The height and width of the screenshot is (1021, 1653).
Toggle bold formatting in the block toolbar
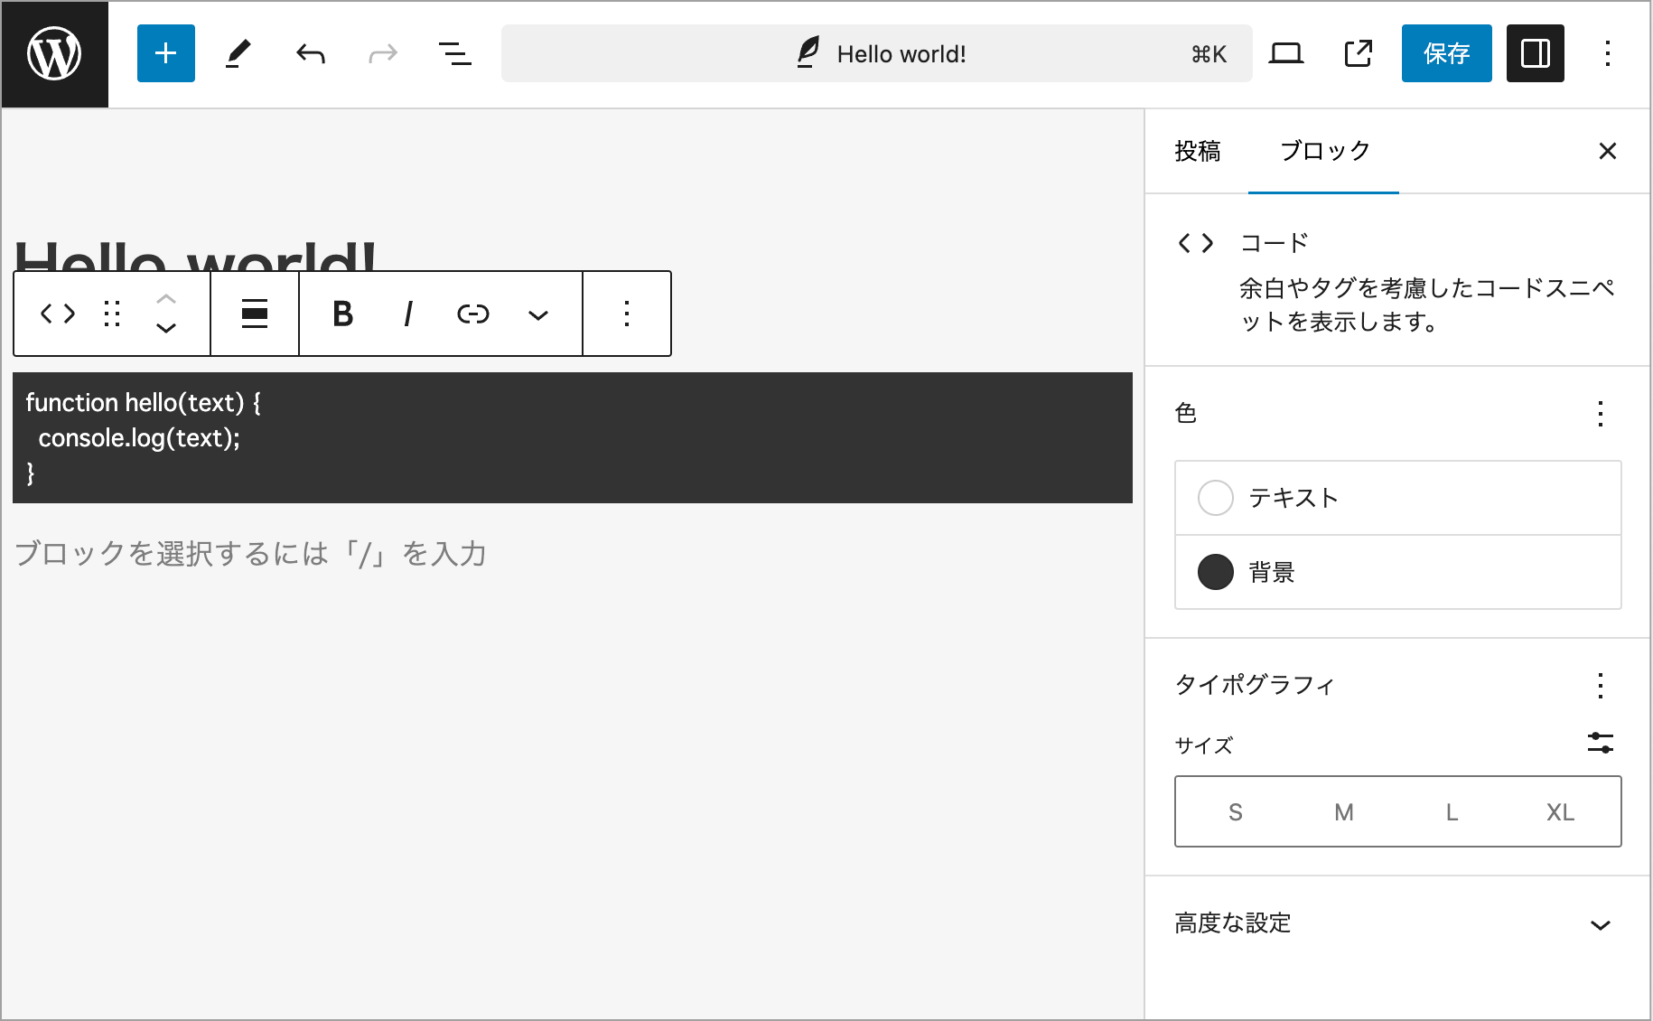[x=342, y=314]
